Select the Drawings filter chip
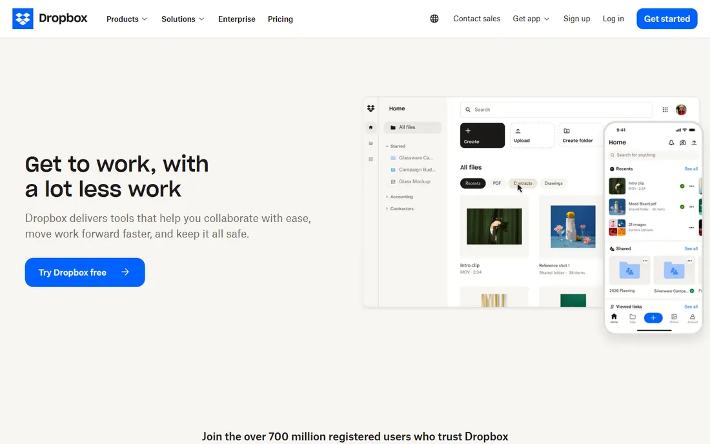The height and width of the screenshot is (444, 710). 553,183
